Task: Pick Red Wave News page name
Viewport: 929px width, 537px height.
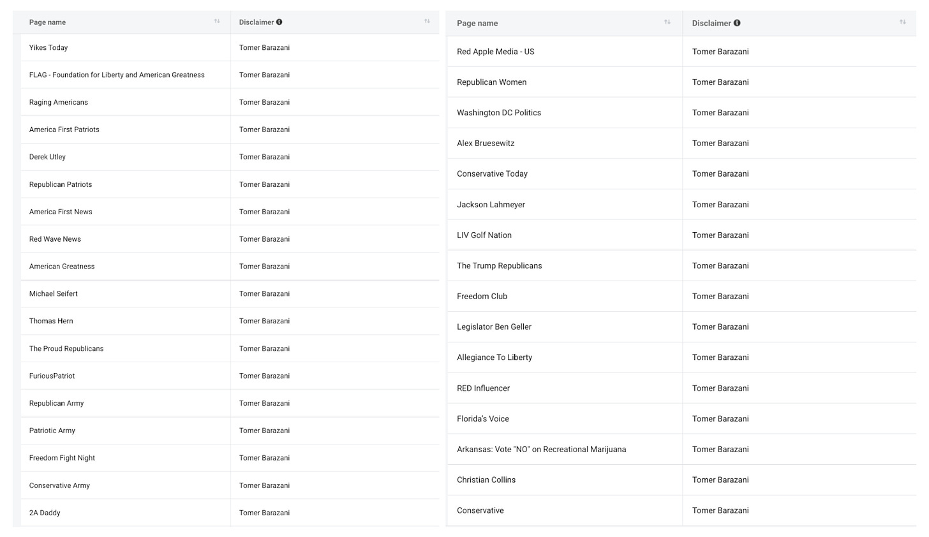Action: point(55,239)
